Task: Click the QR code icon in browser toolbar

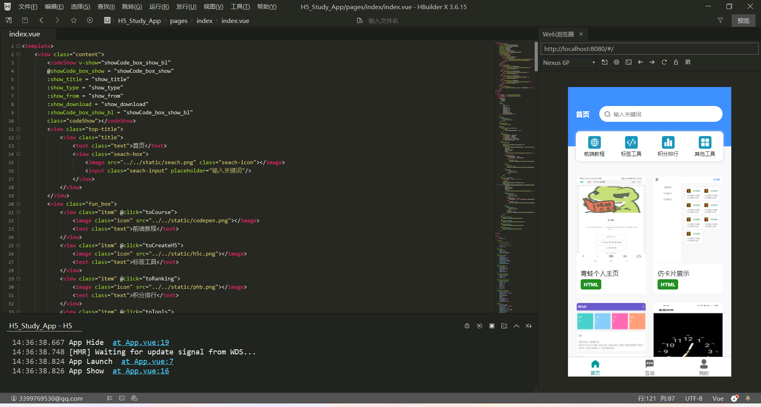Action: [x=688, y=62]
